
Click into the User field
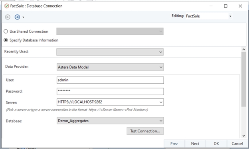[110, 80]
